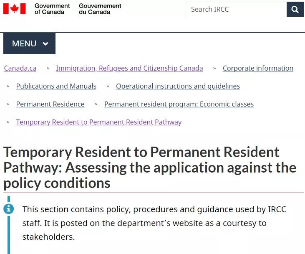
Task: Click the breadcrumb arrow before Corporate information
Action: tap(214, 69)
